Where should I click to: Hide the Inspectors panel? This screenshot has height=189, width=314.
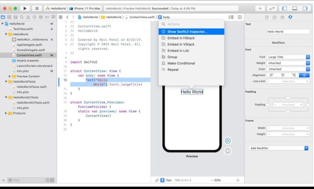(305, 8)
